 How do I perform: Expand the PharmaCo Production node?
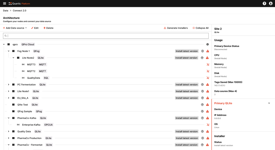[9, 138]
